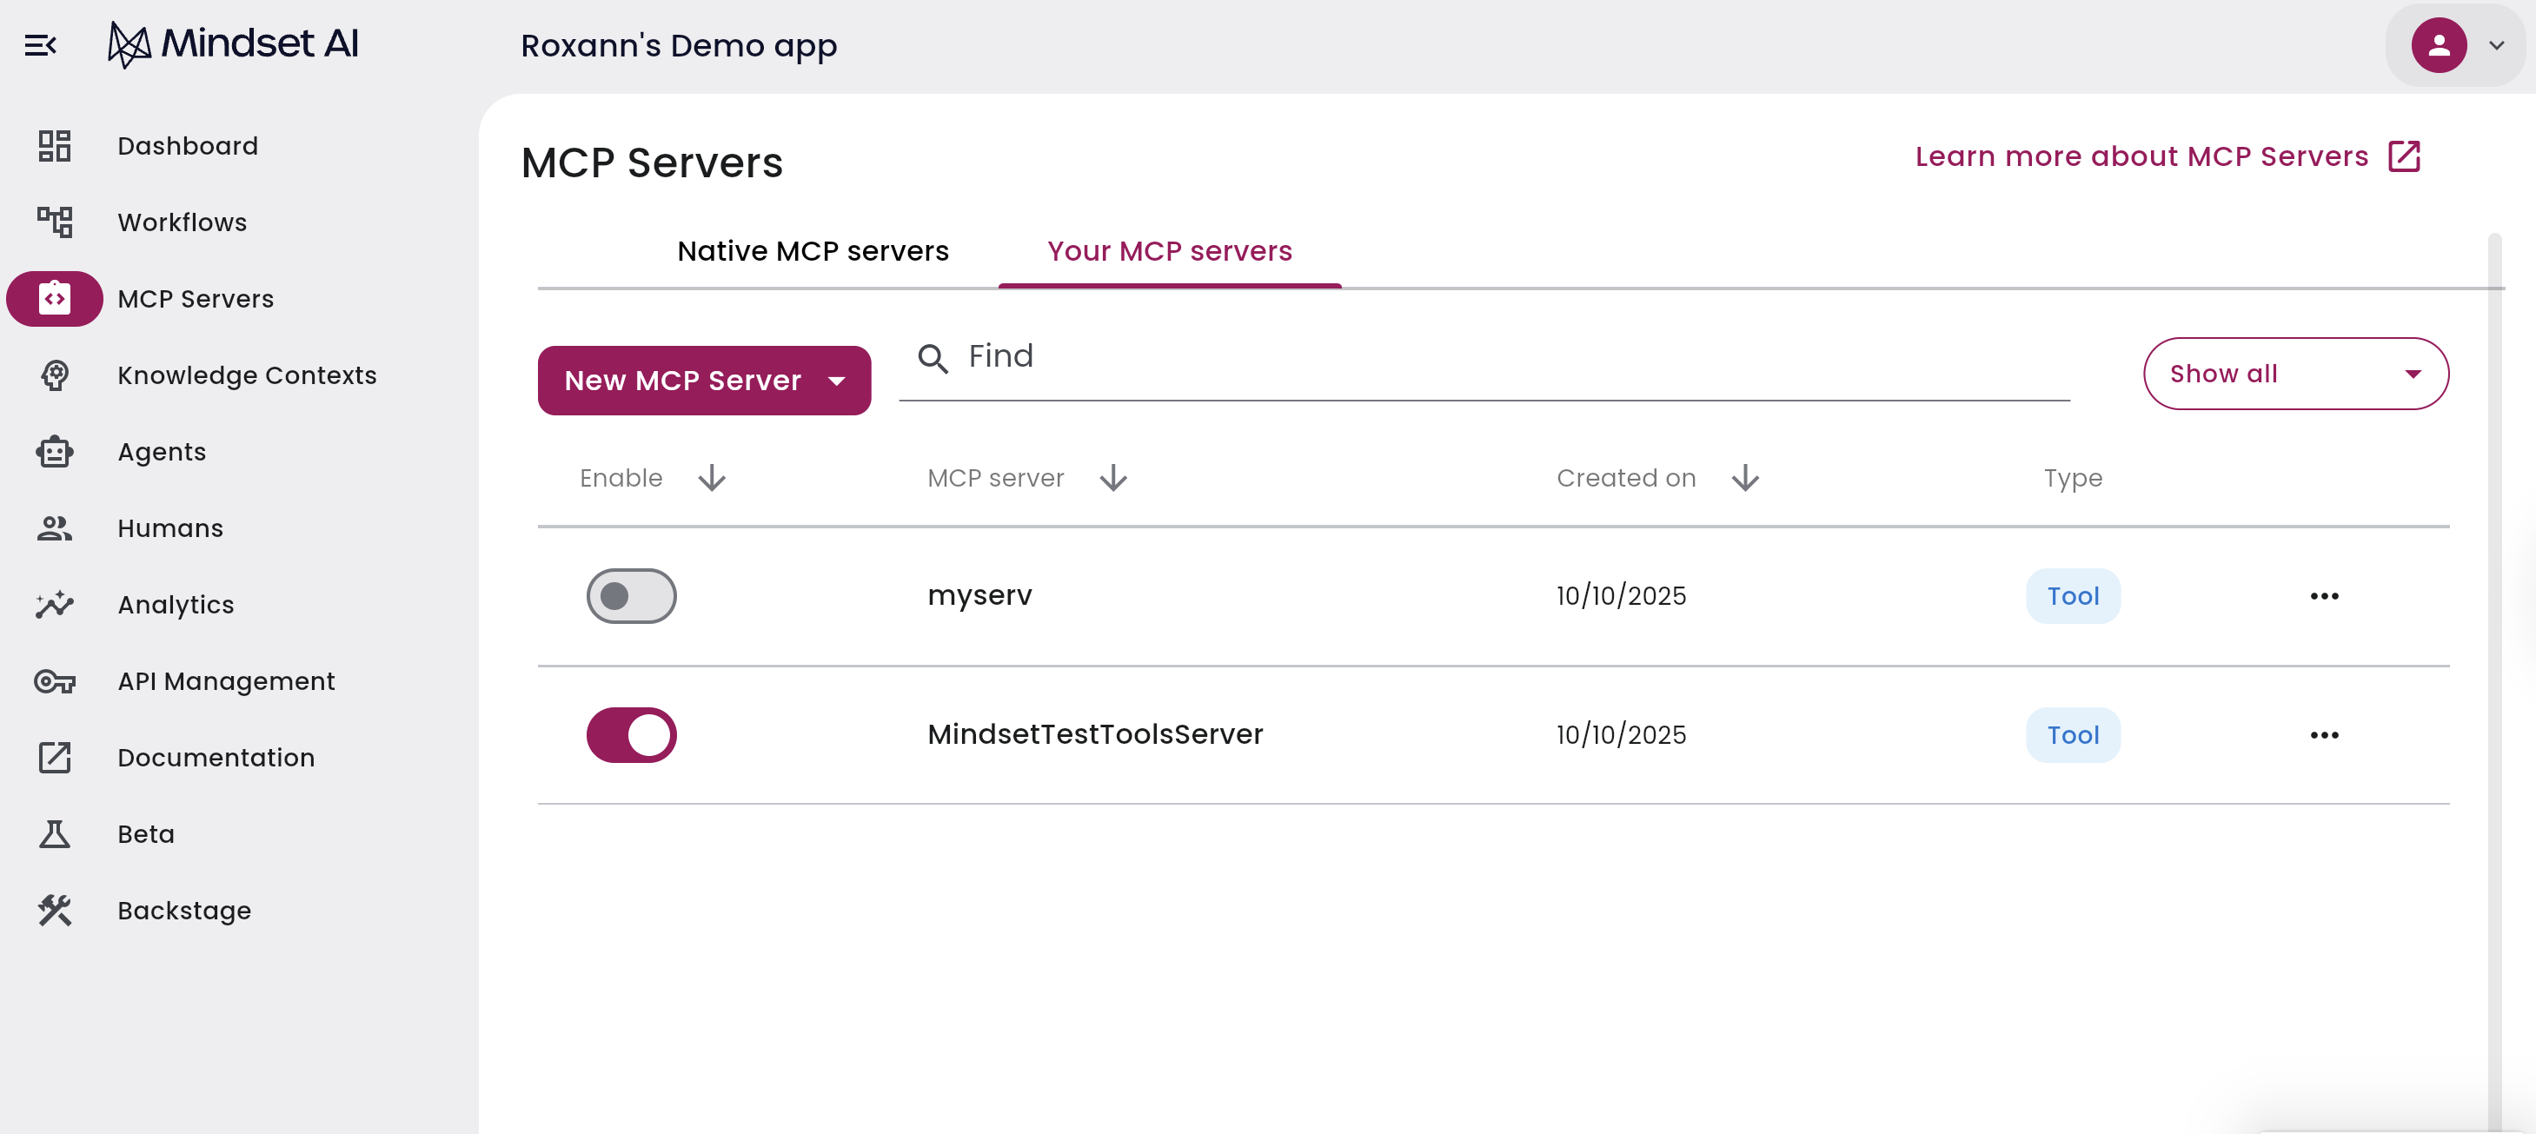The image size is (2536, 1134).
Task: Open the Beta flask icon
Action: (54, 833)
